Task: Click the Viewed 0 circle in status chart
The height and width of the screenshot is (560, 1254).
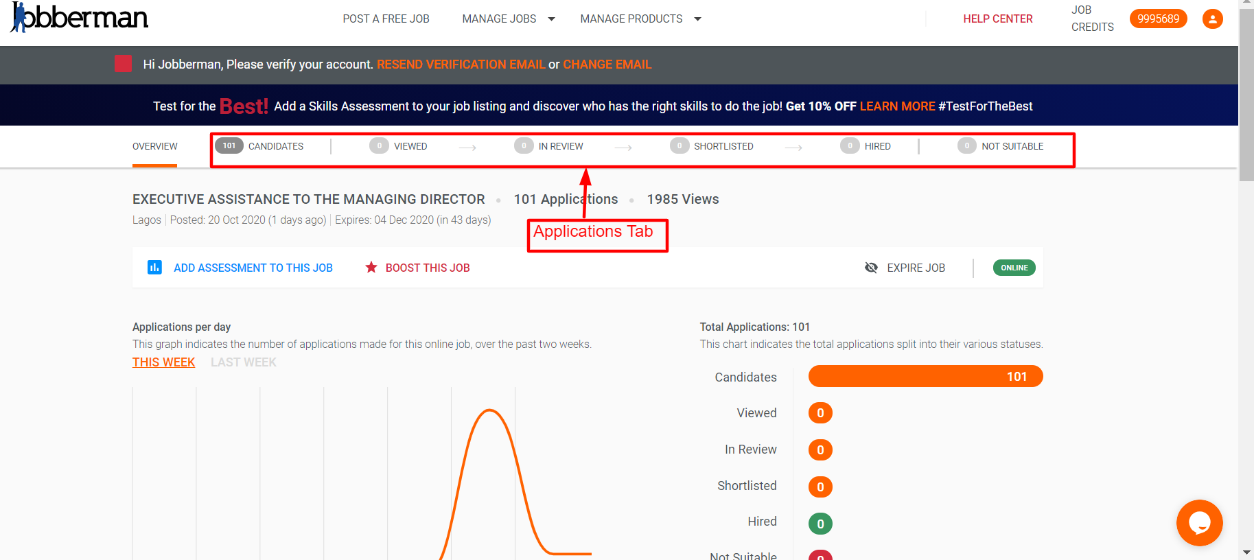Action: [x=820, y=413]
